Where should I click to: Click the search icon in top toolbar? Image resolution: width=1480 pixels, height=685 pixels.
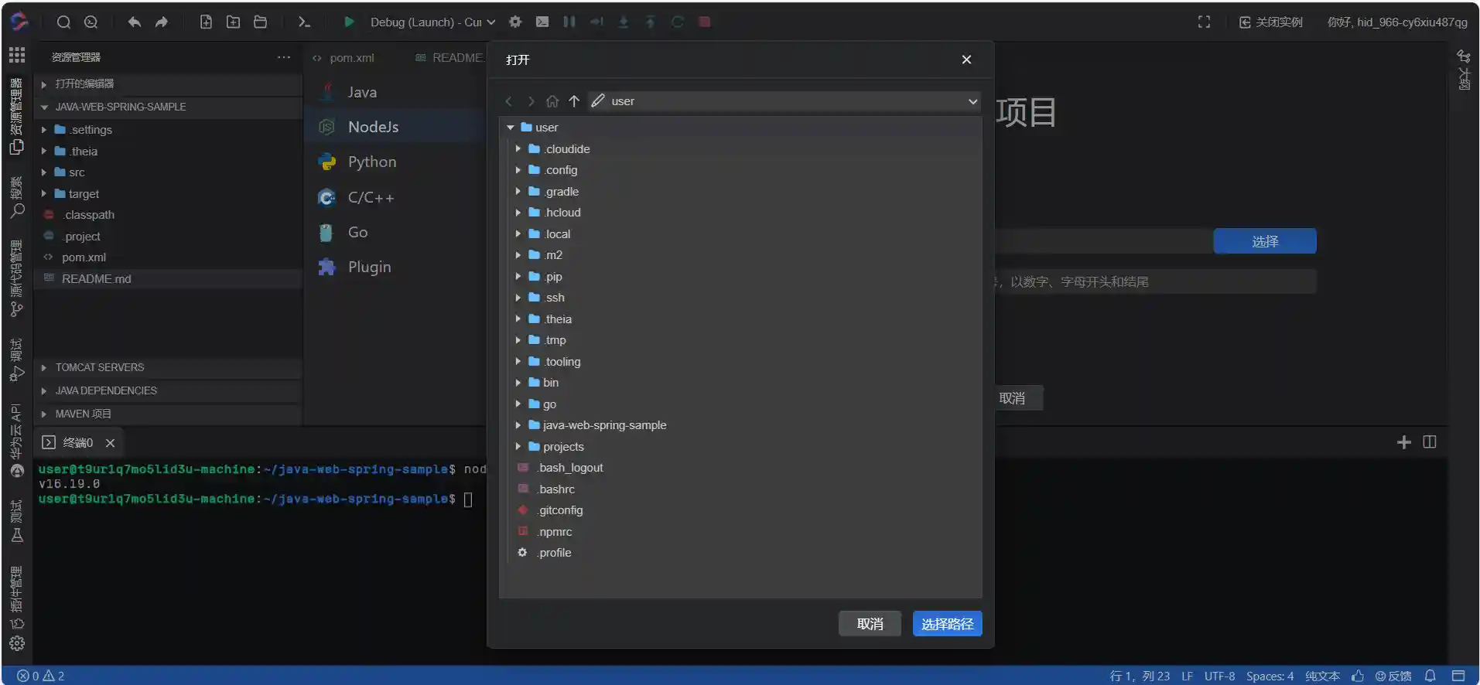63,22
